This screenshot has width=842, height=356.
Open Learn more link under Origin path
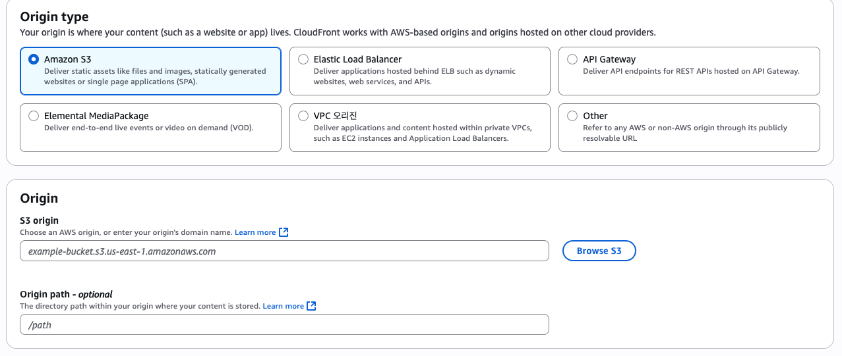tap(283, 306)
